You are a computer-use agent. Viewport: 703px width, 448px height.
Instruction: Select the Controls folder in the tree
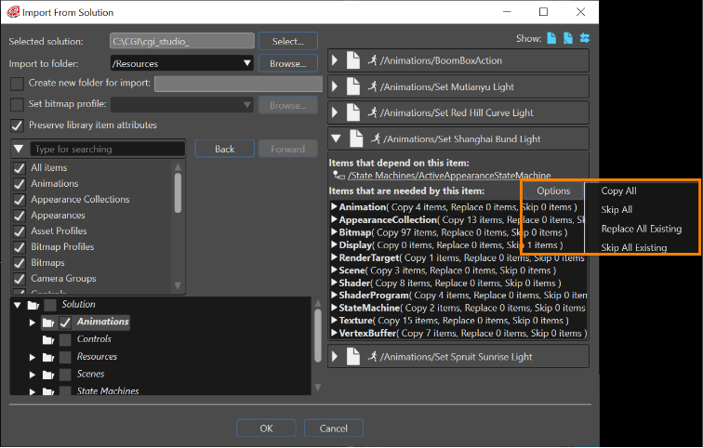94,339
